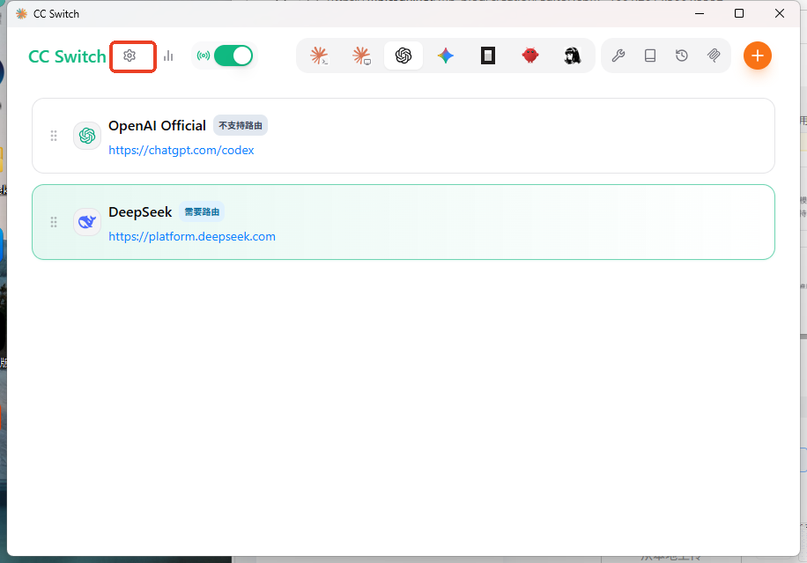Viewport: 807px width, 563px height.
Task: Select the OpenAI Codex tab
Action: (x=403, y=56)
